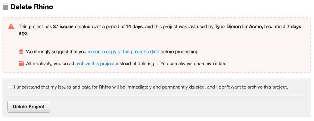Follow the archive this project link

[x=95, y=64]
